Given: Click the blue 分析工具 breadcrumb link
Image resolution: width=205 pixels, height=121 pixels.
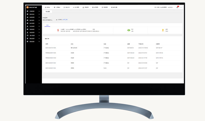Looking at the screenshot, I should (x=65, y=20).
